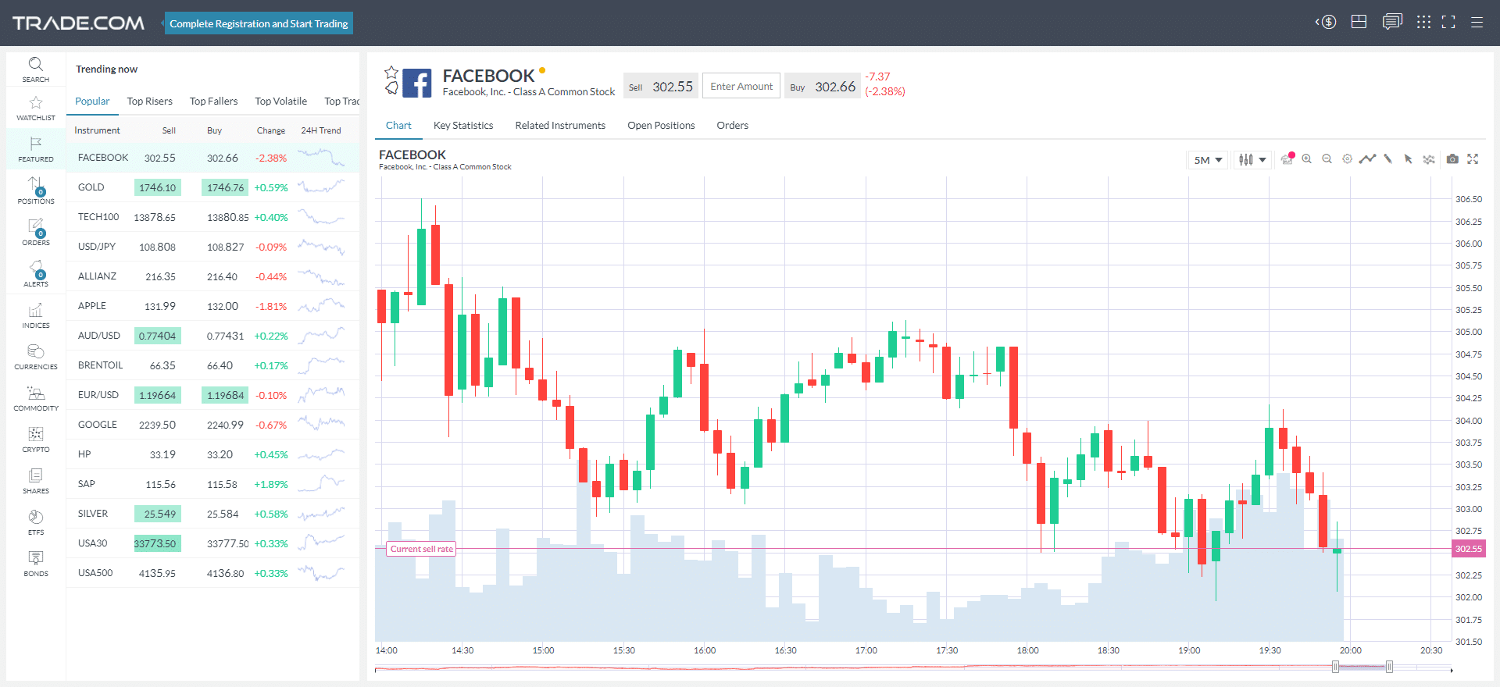Click the right handle of chart range slider
This screenshot has height=687, width=1500.
(1389, 667)
